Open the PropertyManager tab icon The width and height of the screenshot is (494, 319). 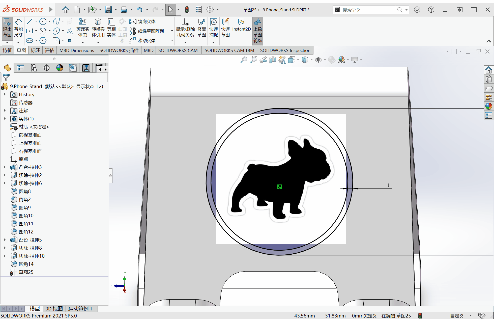[20, 68]
